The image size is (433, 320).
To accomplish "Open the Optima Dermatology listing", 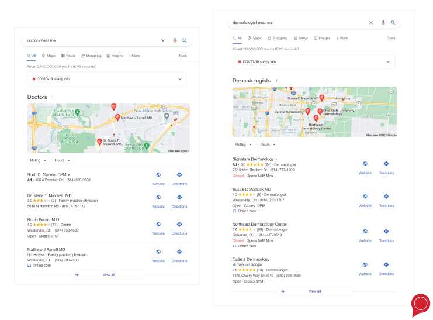I will click(251, 259).
